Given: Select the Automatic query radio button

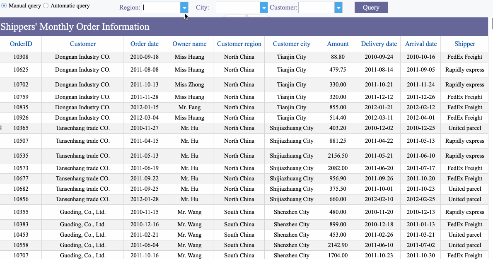Looking at the screenshot, I should pos(46,6).
